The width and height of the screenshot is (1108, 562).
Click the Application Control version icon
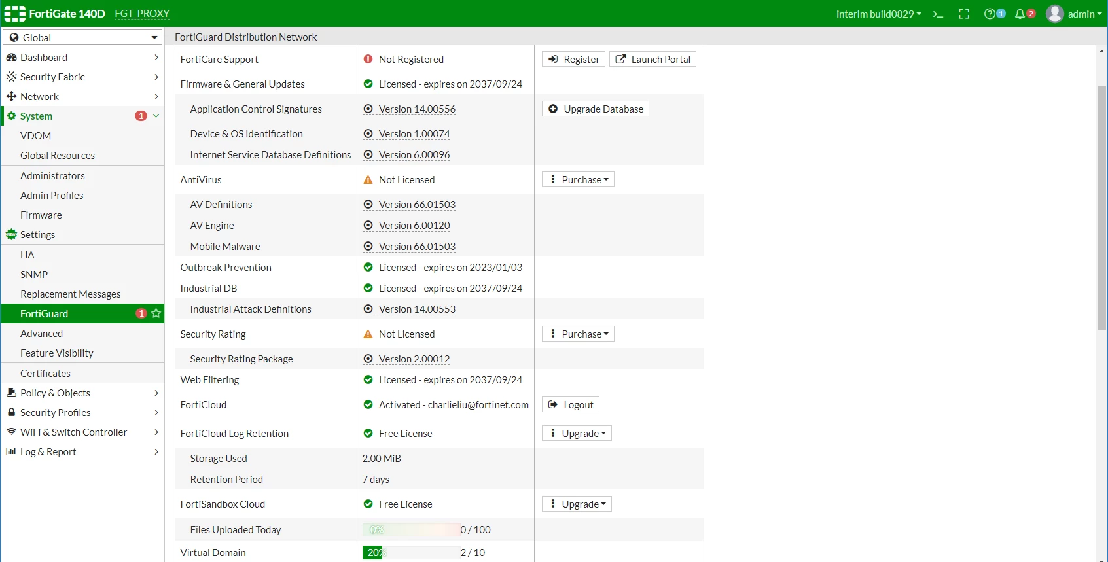(368, 109)
